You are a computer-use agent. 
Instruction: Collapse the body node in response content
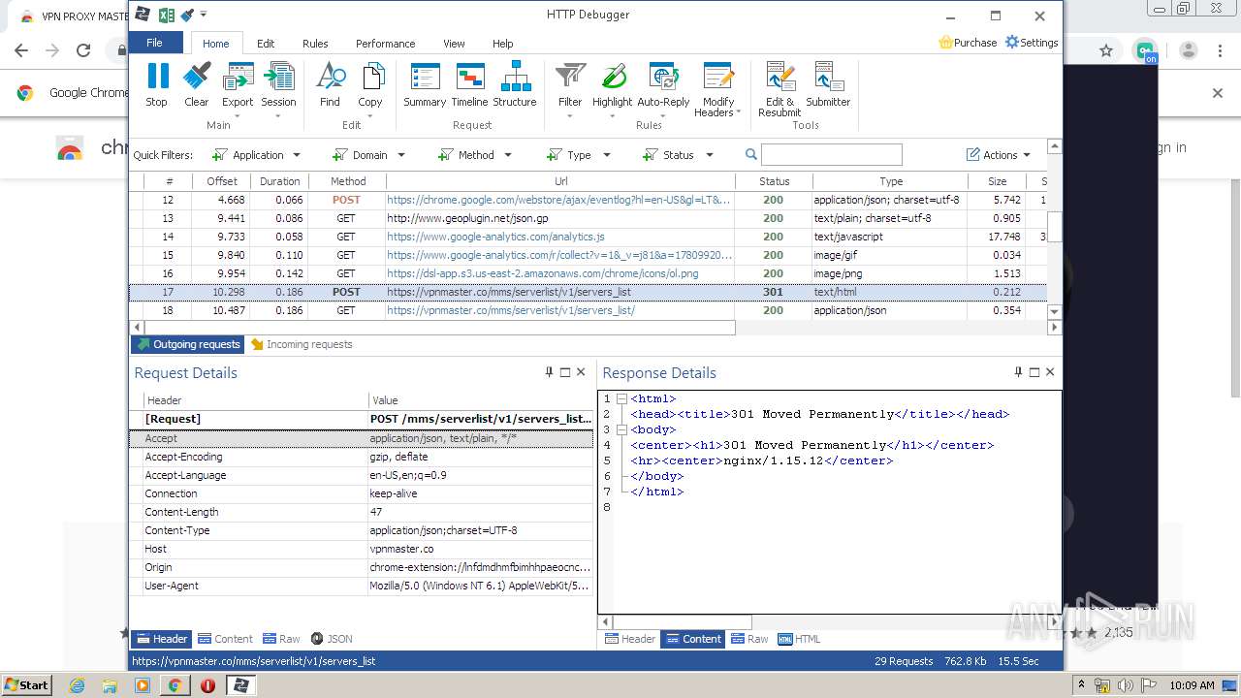point(621,429)
